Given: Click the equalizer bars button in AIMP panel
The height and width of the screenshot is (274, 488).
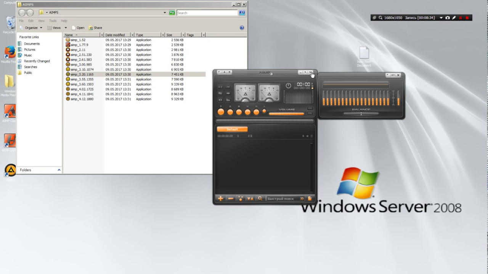Looking at the screenshot, I should [x=228, y=100].
